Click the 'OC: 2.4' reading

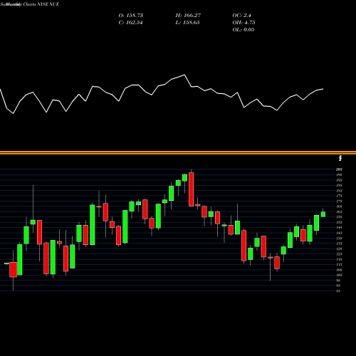(x=241, y=16)
